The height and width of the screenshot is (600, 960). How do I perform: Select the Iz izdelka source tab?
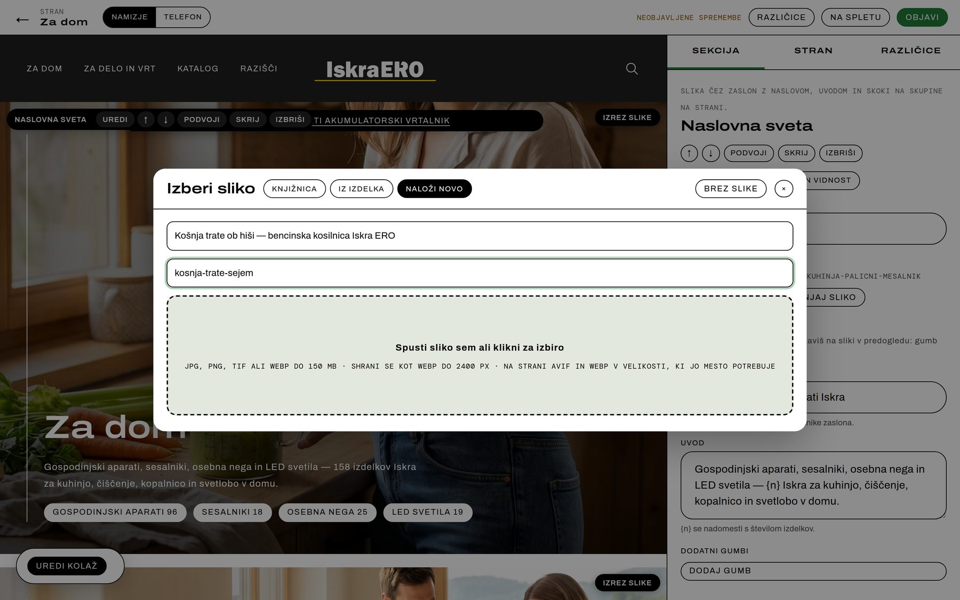pyautogui.click(x=361, y=189)
